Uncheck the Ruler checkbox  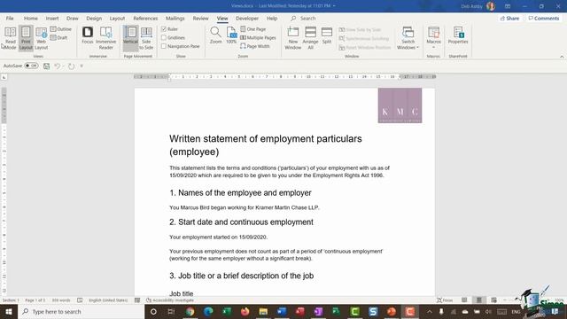click(164, 29)
